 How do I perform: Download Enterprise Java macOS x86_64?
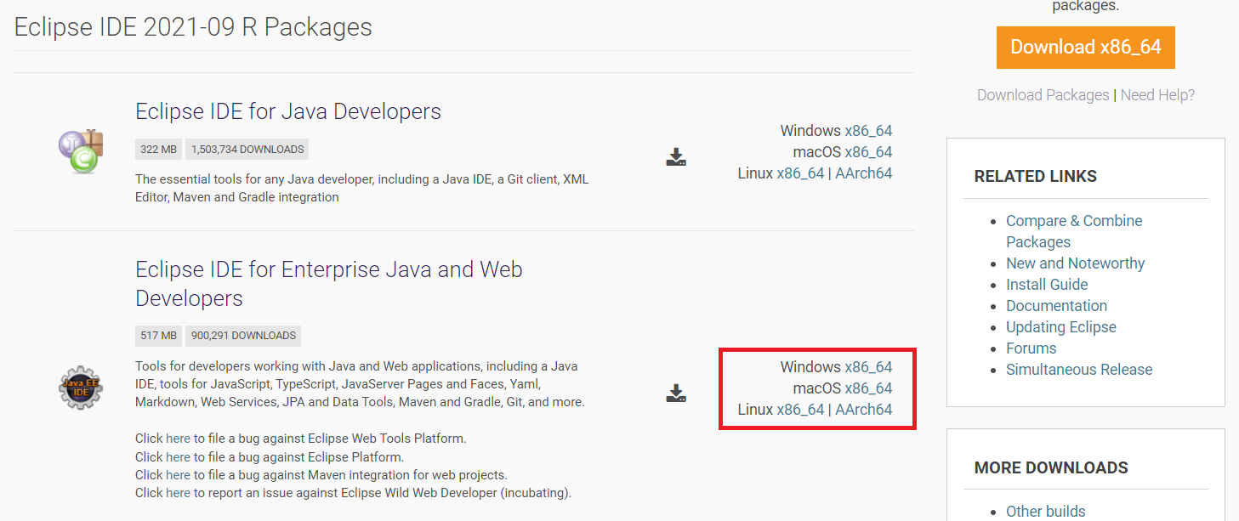[x=868, y=388]
